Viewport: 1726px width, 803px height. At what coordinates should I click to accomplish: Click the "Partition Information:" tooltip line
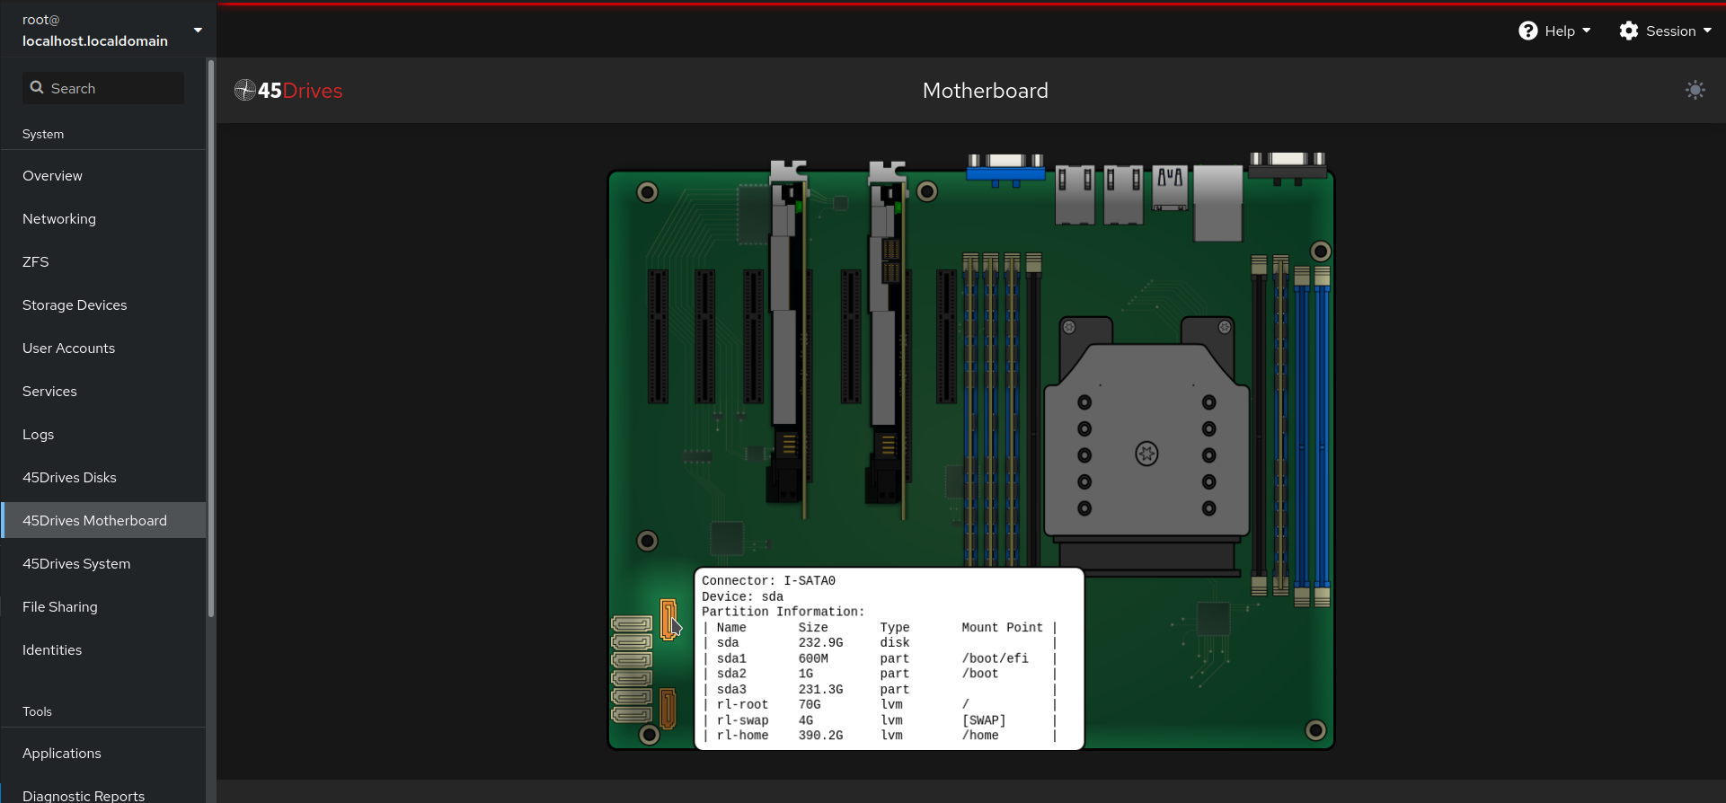click(783, 612)
